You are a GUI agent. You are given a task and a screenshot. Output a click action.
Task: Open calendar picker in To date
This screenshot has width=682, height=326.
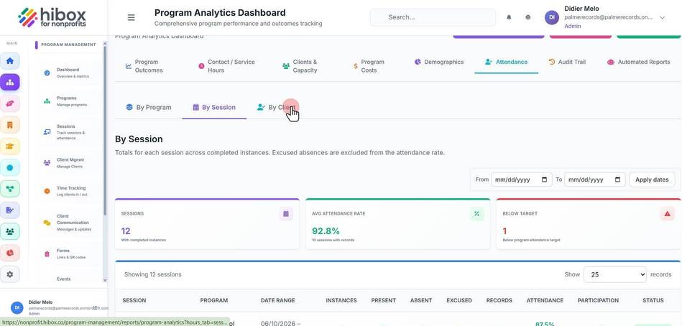(x=617, y=180)
